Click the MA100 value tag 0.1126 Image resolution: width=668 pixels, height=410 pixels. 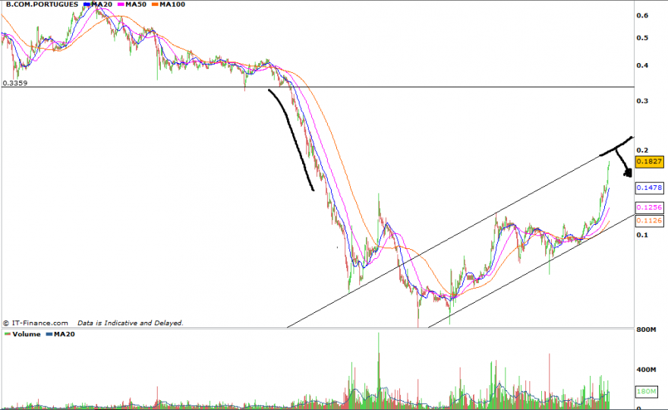pyautogui.click(x=649, y=220)
